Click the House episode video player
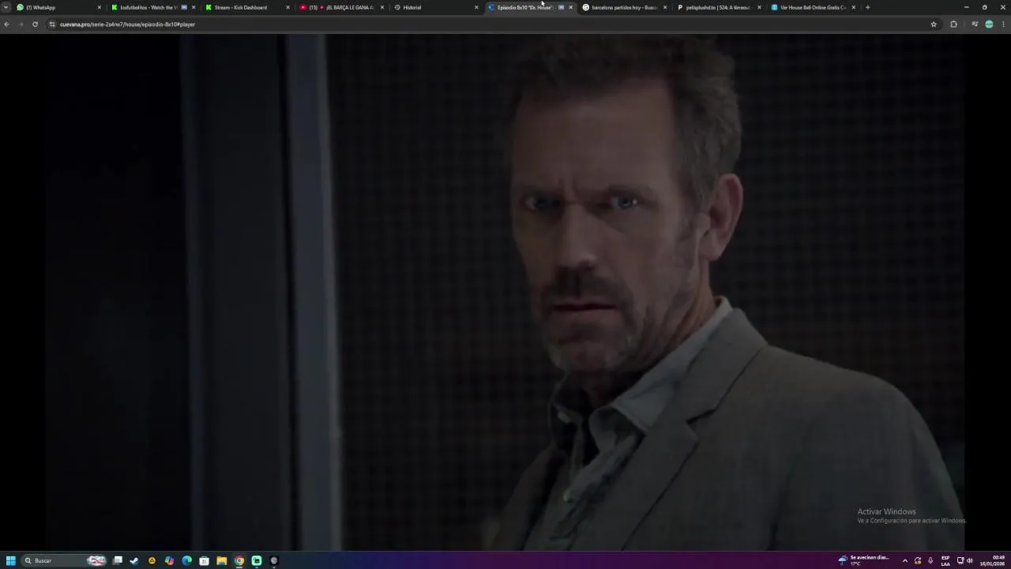Screen dimensions: 1011x569 pos(505,292)
